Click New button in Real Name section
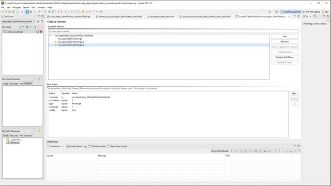This screenshot has width=331, height=186. (294, 94)
